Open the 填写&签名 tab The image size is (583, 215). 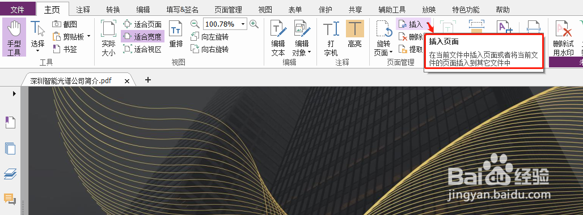(x=182, y=10)
